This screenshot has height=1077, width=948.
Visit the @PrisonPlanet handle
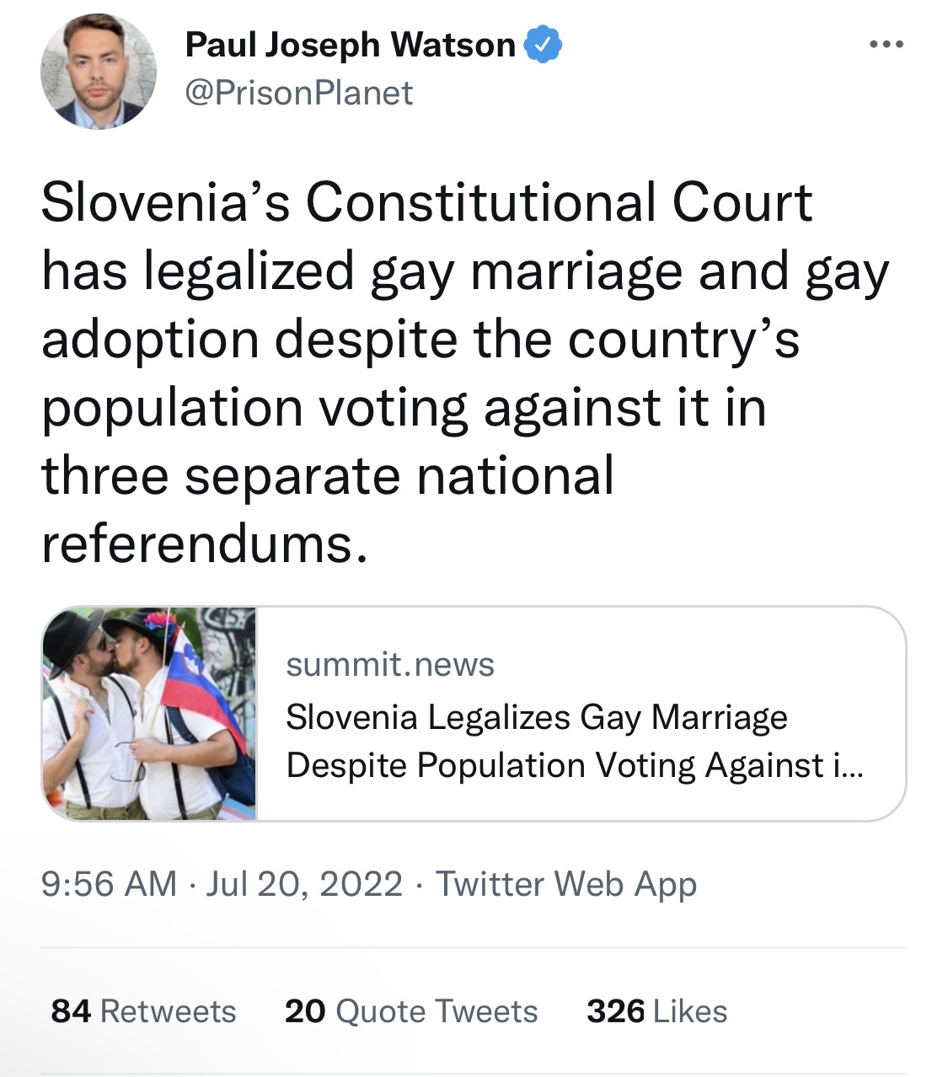click(299, 93)
